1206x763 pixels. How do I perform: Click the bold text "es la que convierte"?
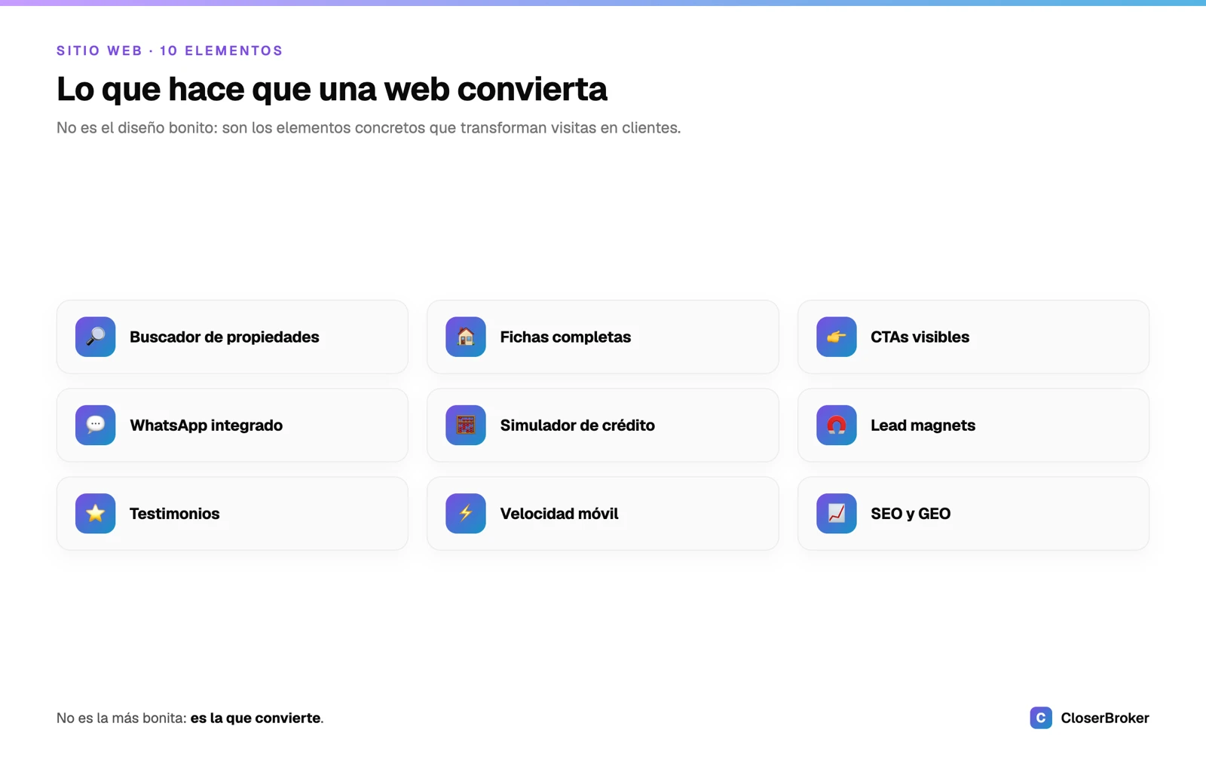coord(256,718)
